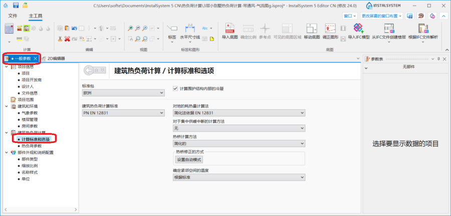451x216 pixels.
Task: Open the 文件 menu
Action: coord(13,16)
